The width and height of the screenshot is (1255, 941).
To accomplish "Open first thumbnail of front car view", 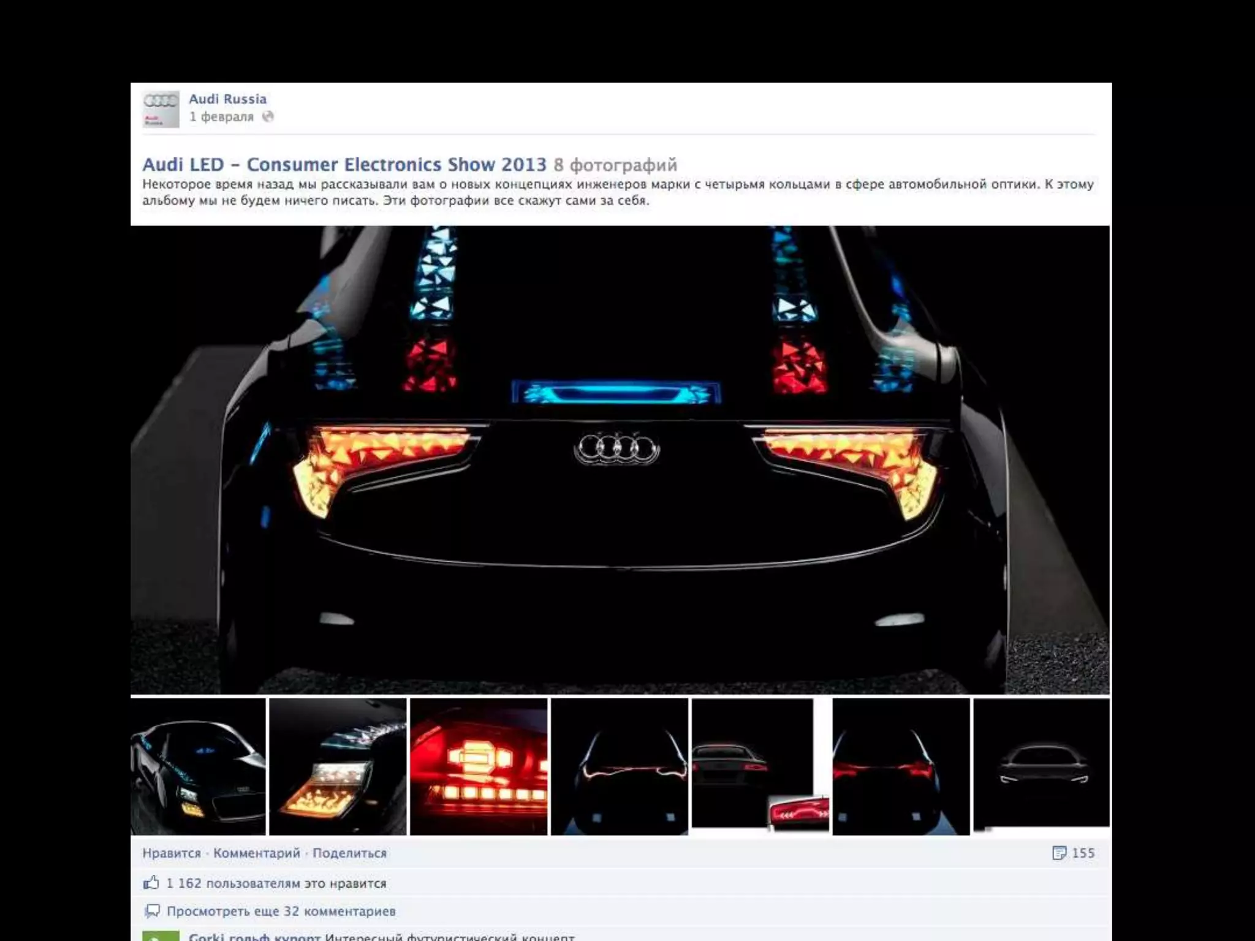I will (198, 766).
